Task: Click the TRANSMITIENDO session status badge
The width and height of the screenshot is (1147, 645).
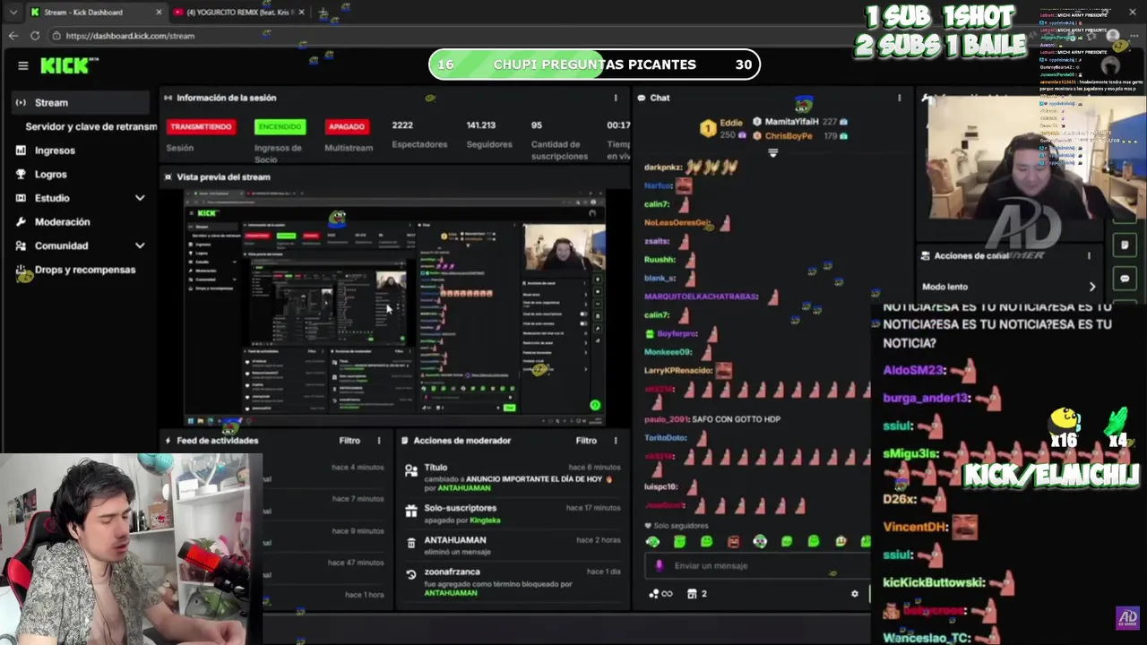Action: (201, 126)
